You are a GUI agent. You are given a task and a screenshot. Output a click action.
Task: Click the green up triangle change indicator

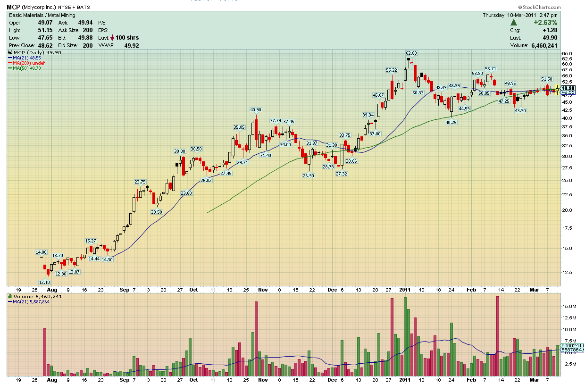[514, 22]
